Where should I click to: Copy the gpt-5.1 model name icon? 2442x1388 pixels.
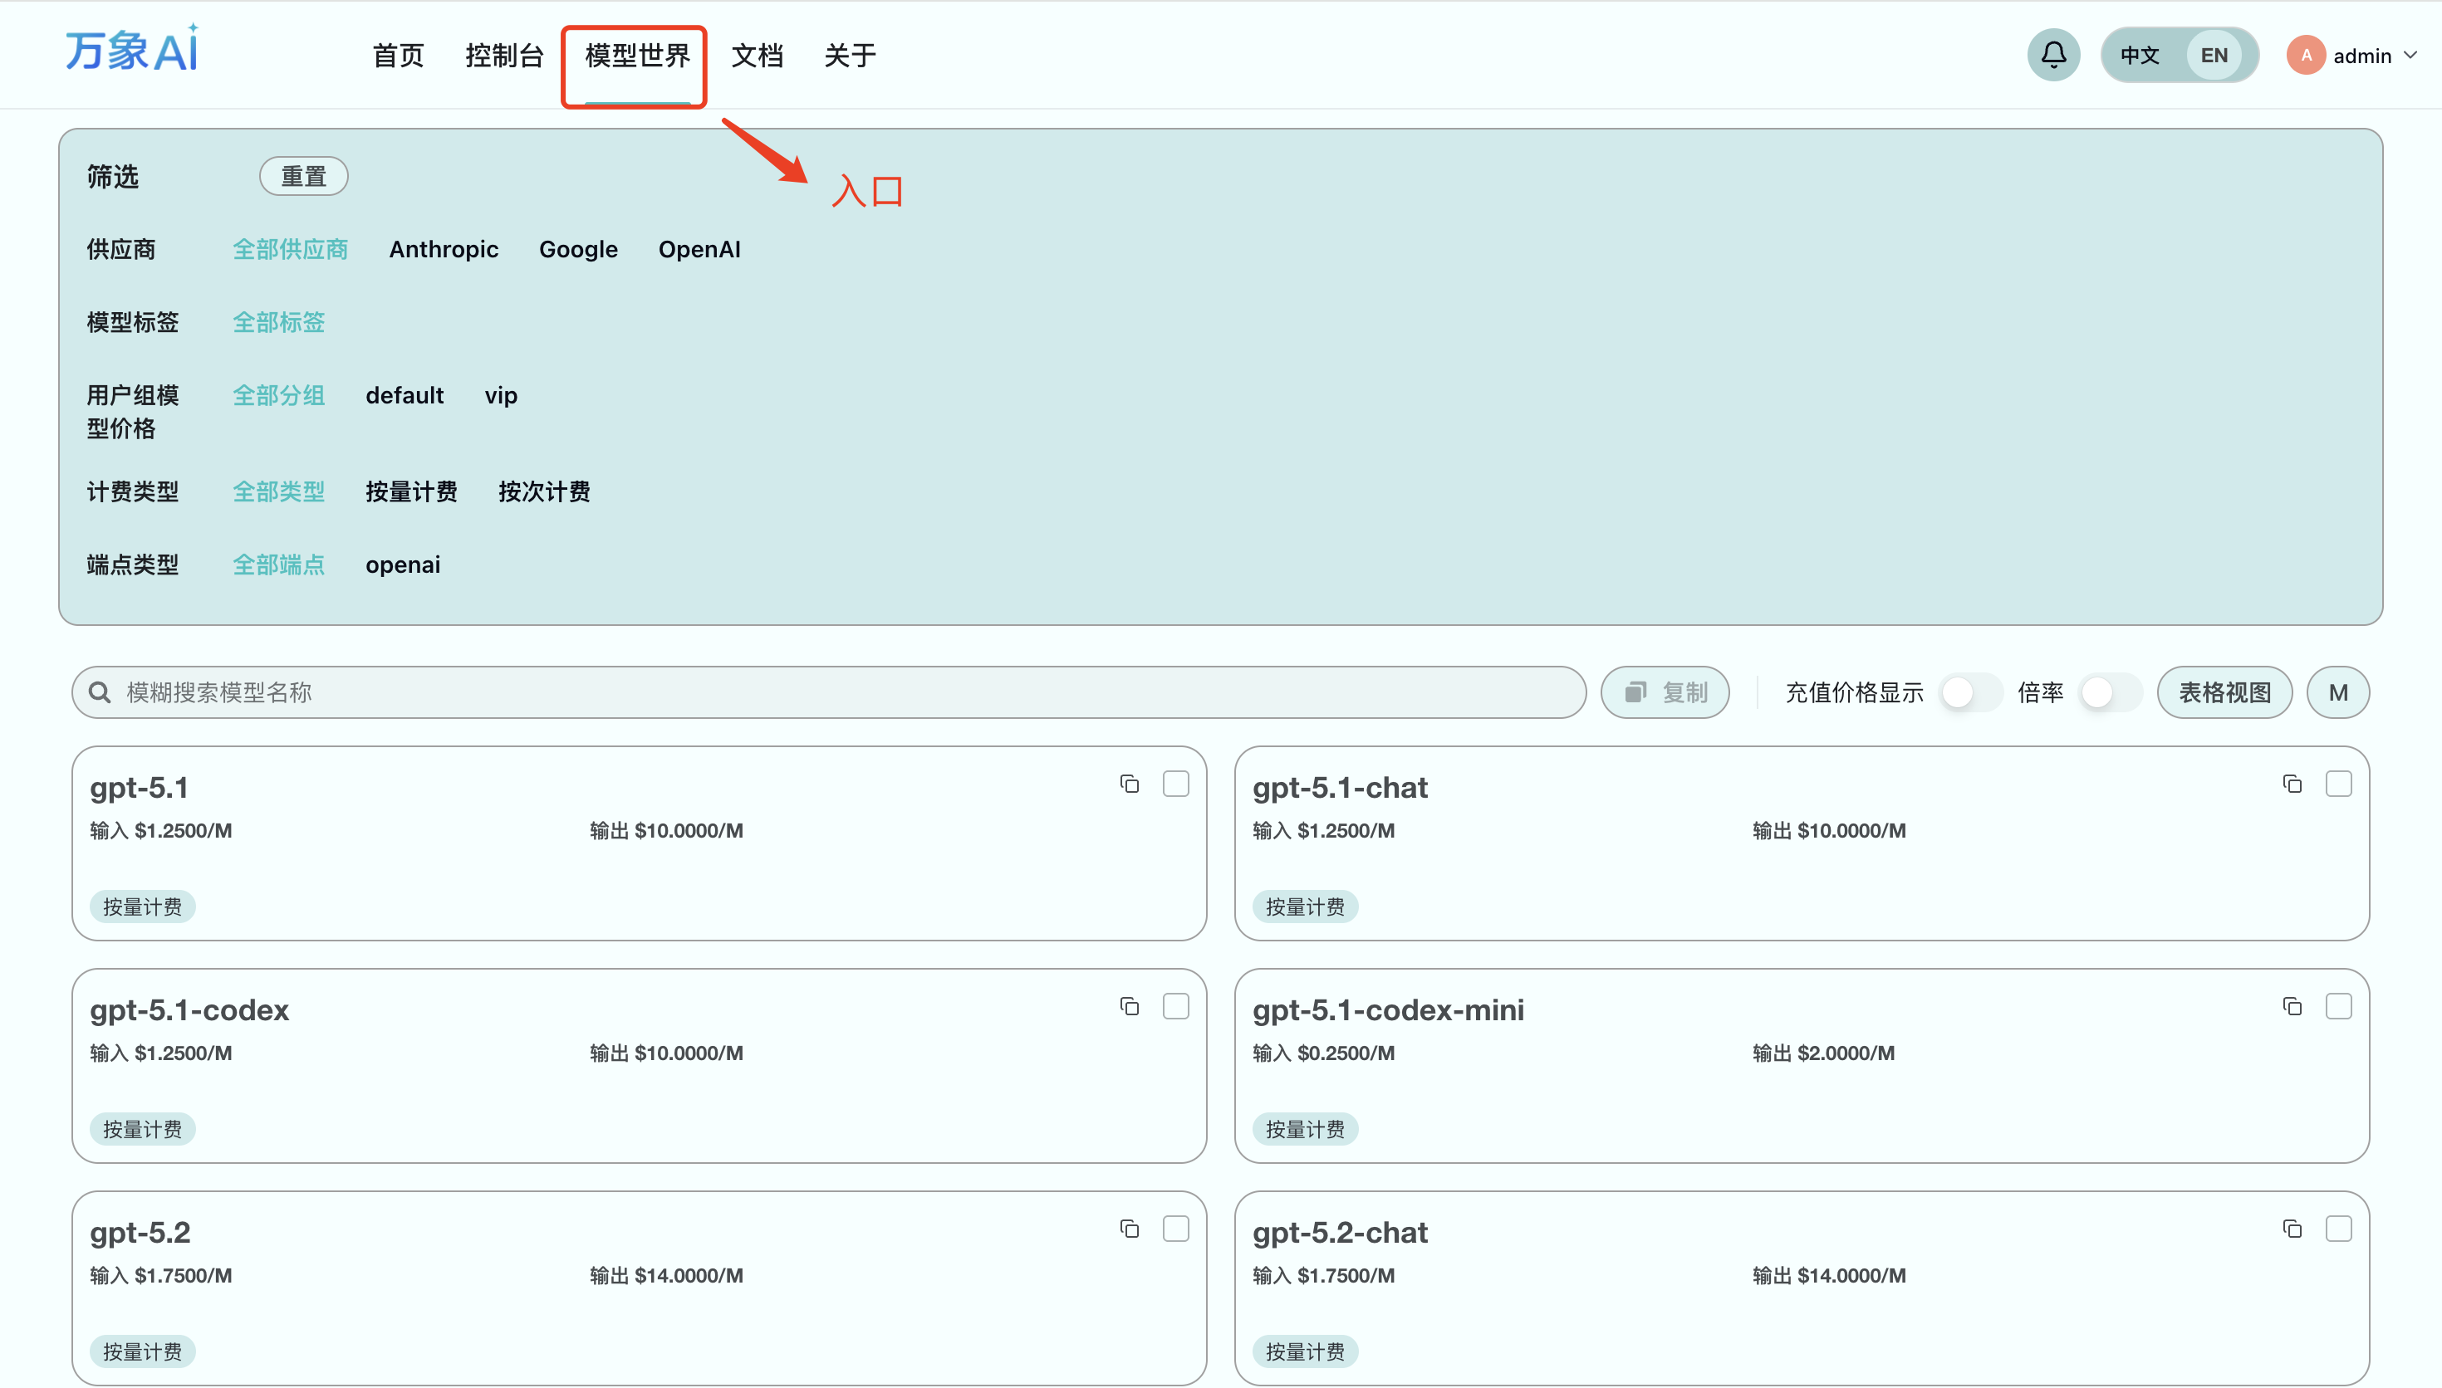tap(1130, 784)
